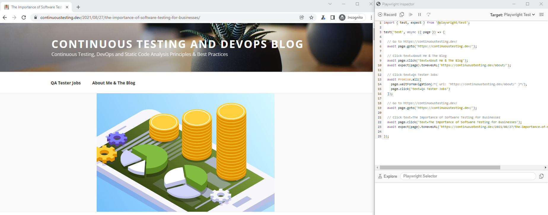This screenshot has width=548, height=215.
Task: Toggle Explore mode in Playwright Inspector
Action: [388, 176]
